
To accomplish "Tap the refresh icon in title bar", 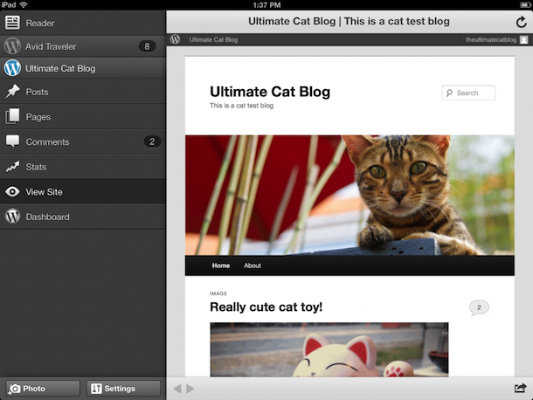I will coord(522,22).
